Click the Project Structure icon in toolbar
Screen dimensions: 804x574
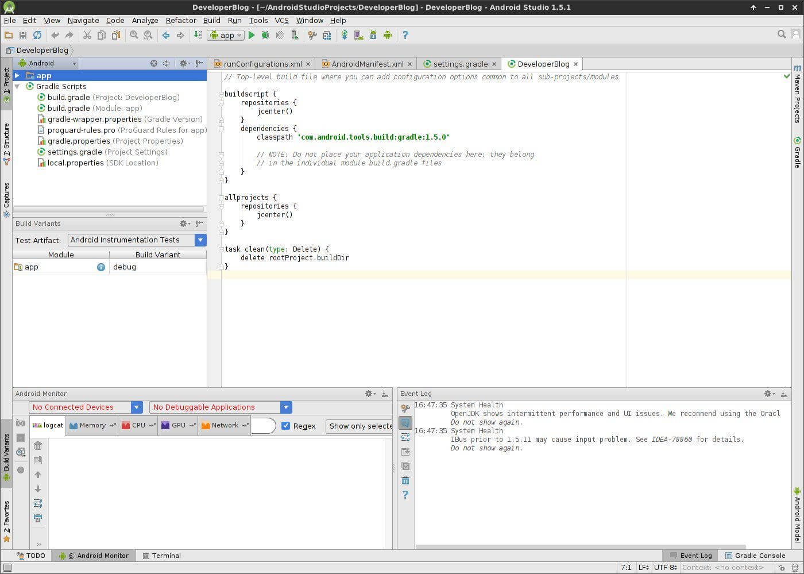[x=327, y=35]
